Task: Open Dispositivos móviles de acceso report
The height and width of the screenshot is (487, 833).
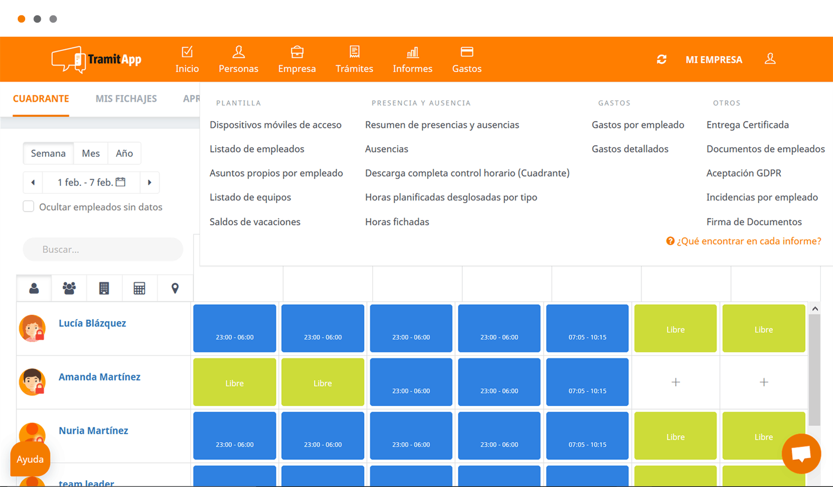Action: coord(276,125)
